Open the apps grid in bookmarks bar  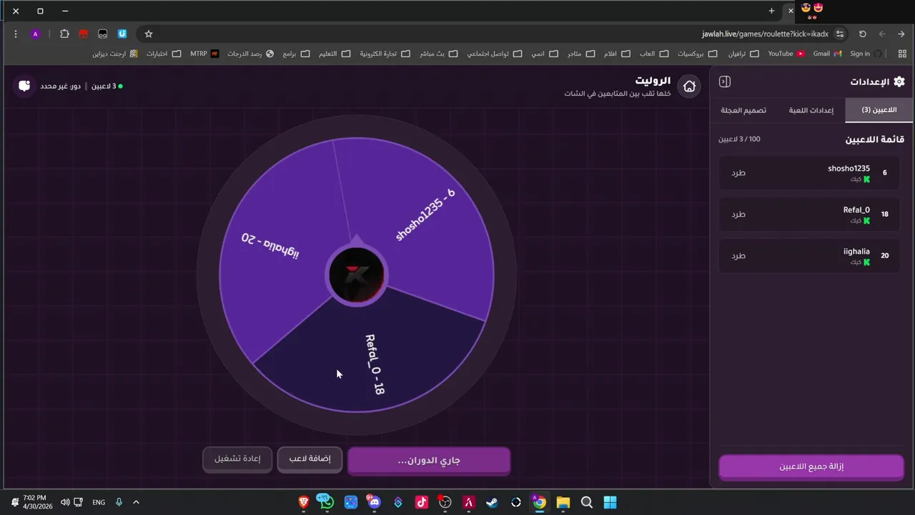[902, 54]
